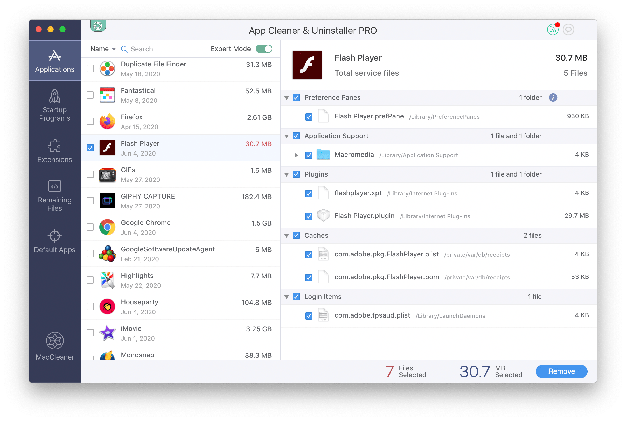Viewport: 626px width, 421px height.
Task: Disable com.adobe.fpsaud.plist login item
Action: click(x=309, y=315)
